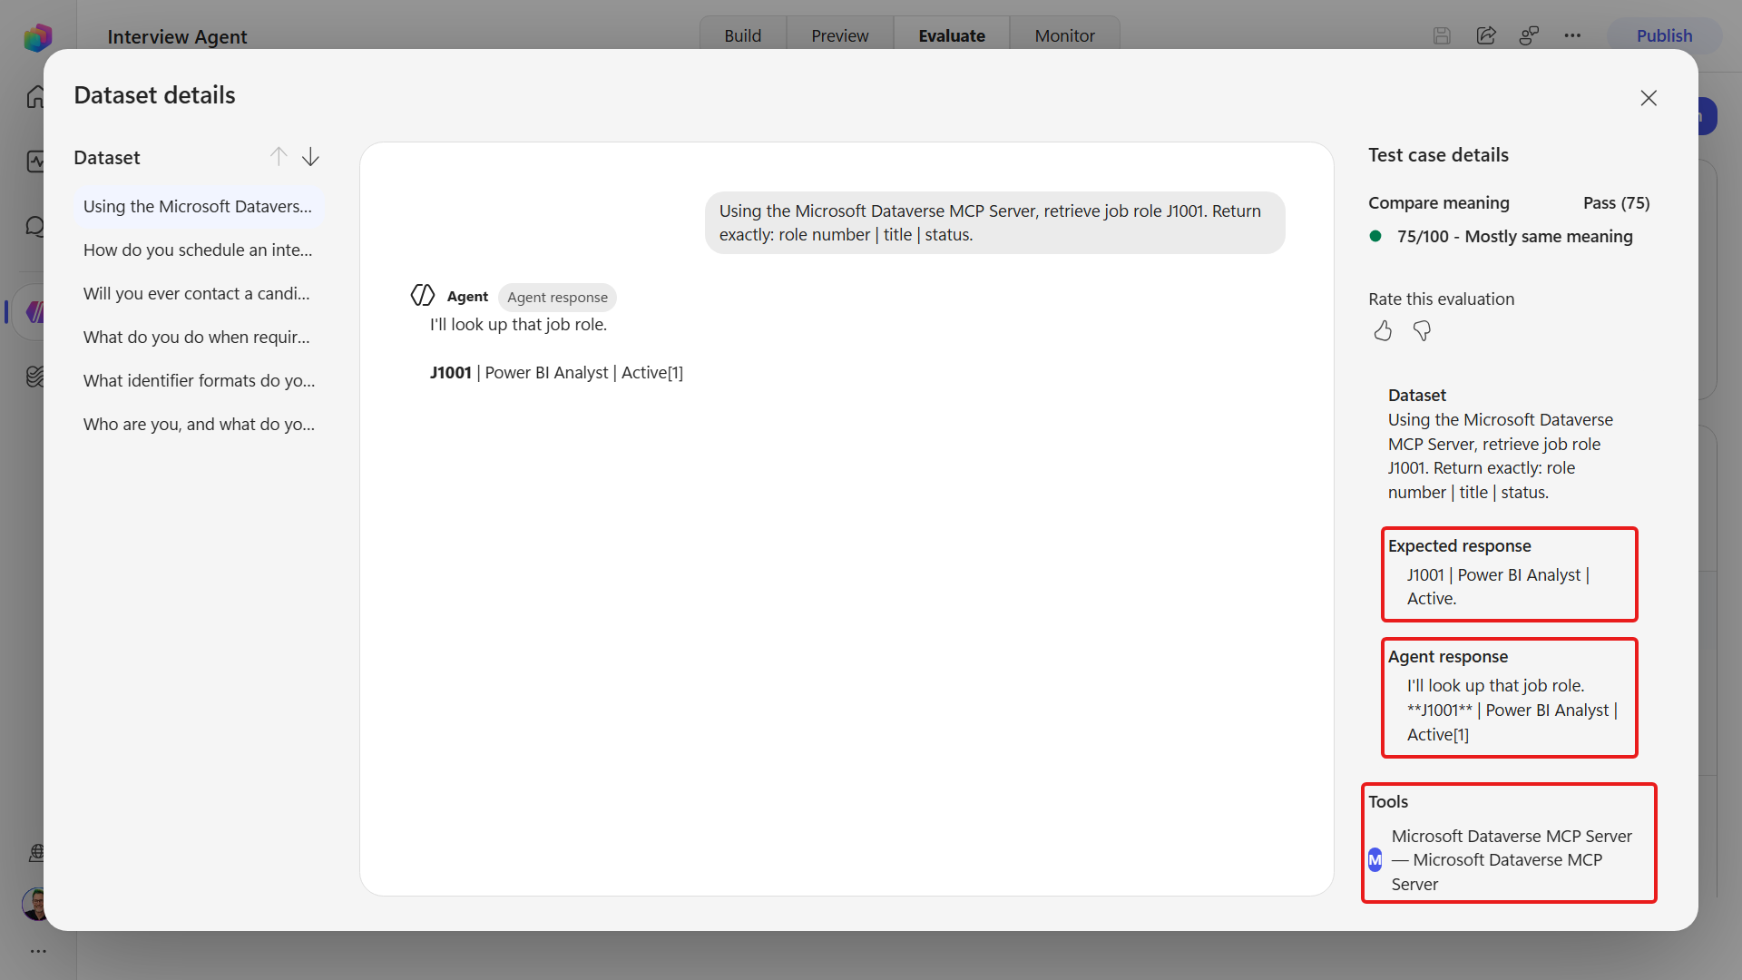Open the chat bubble icon in left sidebar
1742x980 pixels.
click(x=35, y=226)
